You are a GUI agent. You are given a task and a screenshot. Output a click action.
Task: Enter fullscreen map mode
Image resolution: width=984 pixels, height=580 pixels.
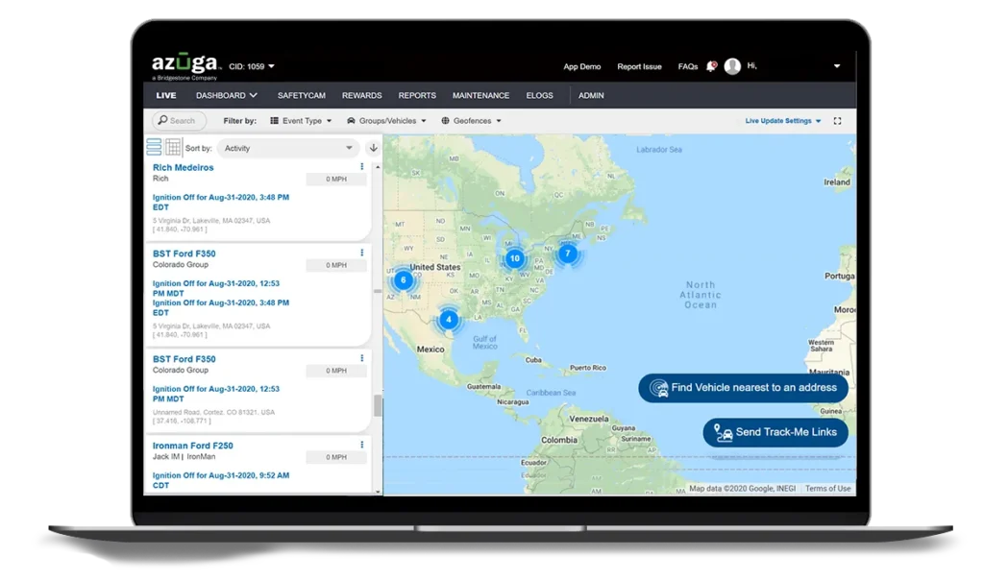pyautogui.click(x=837, y=121)
